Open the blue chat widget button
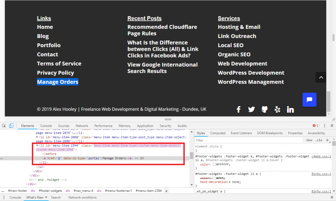 pos(309,100)
